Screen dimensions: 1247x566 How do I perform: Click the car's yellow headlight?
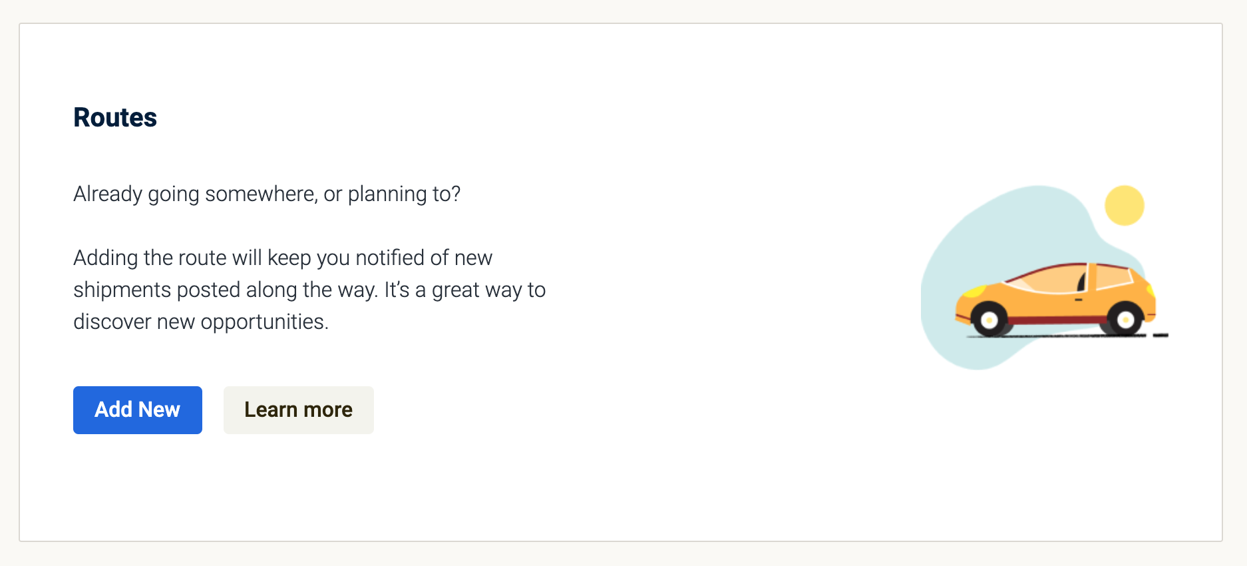pos(974,291)
